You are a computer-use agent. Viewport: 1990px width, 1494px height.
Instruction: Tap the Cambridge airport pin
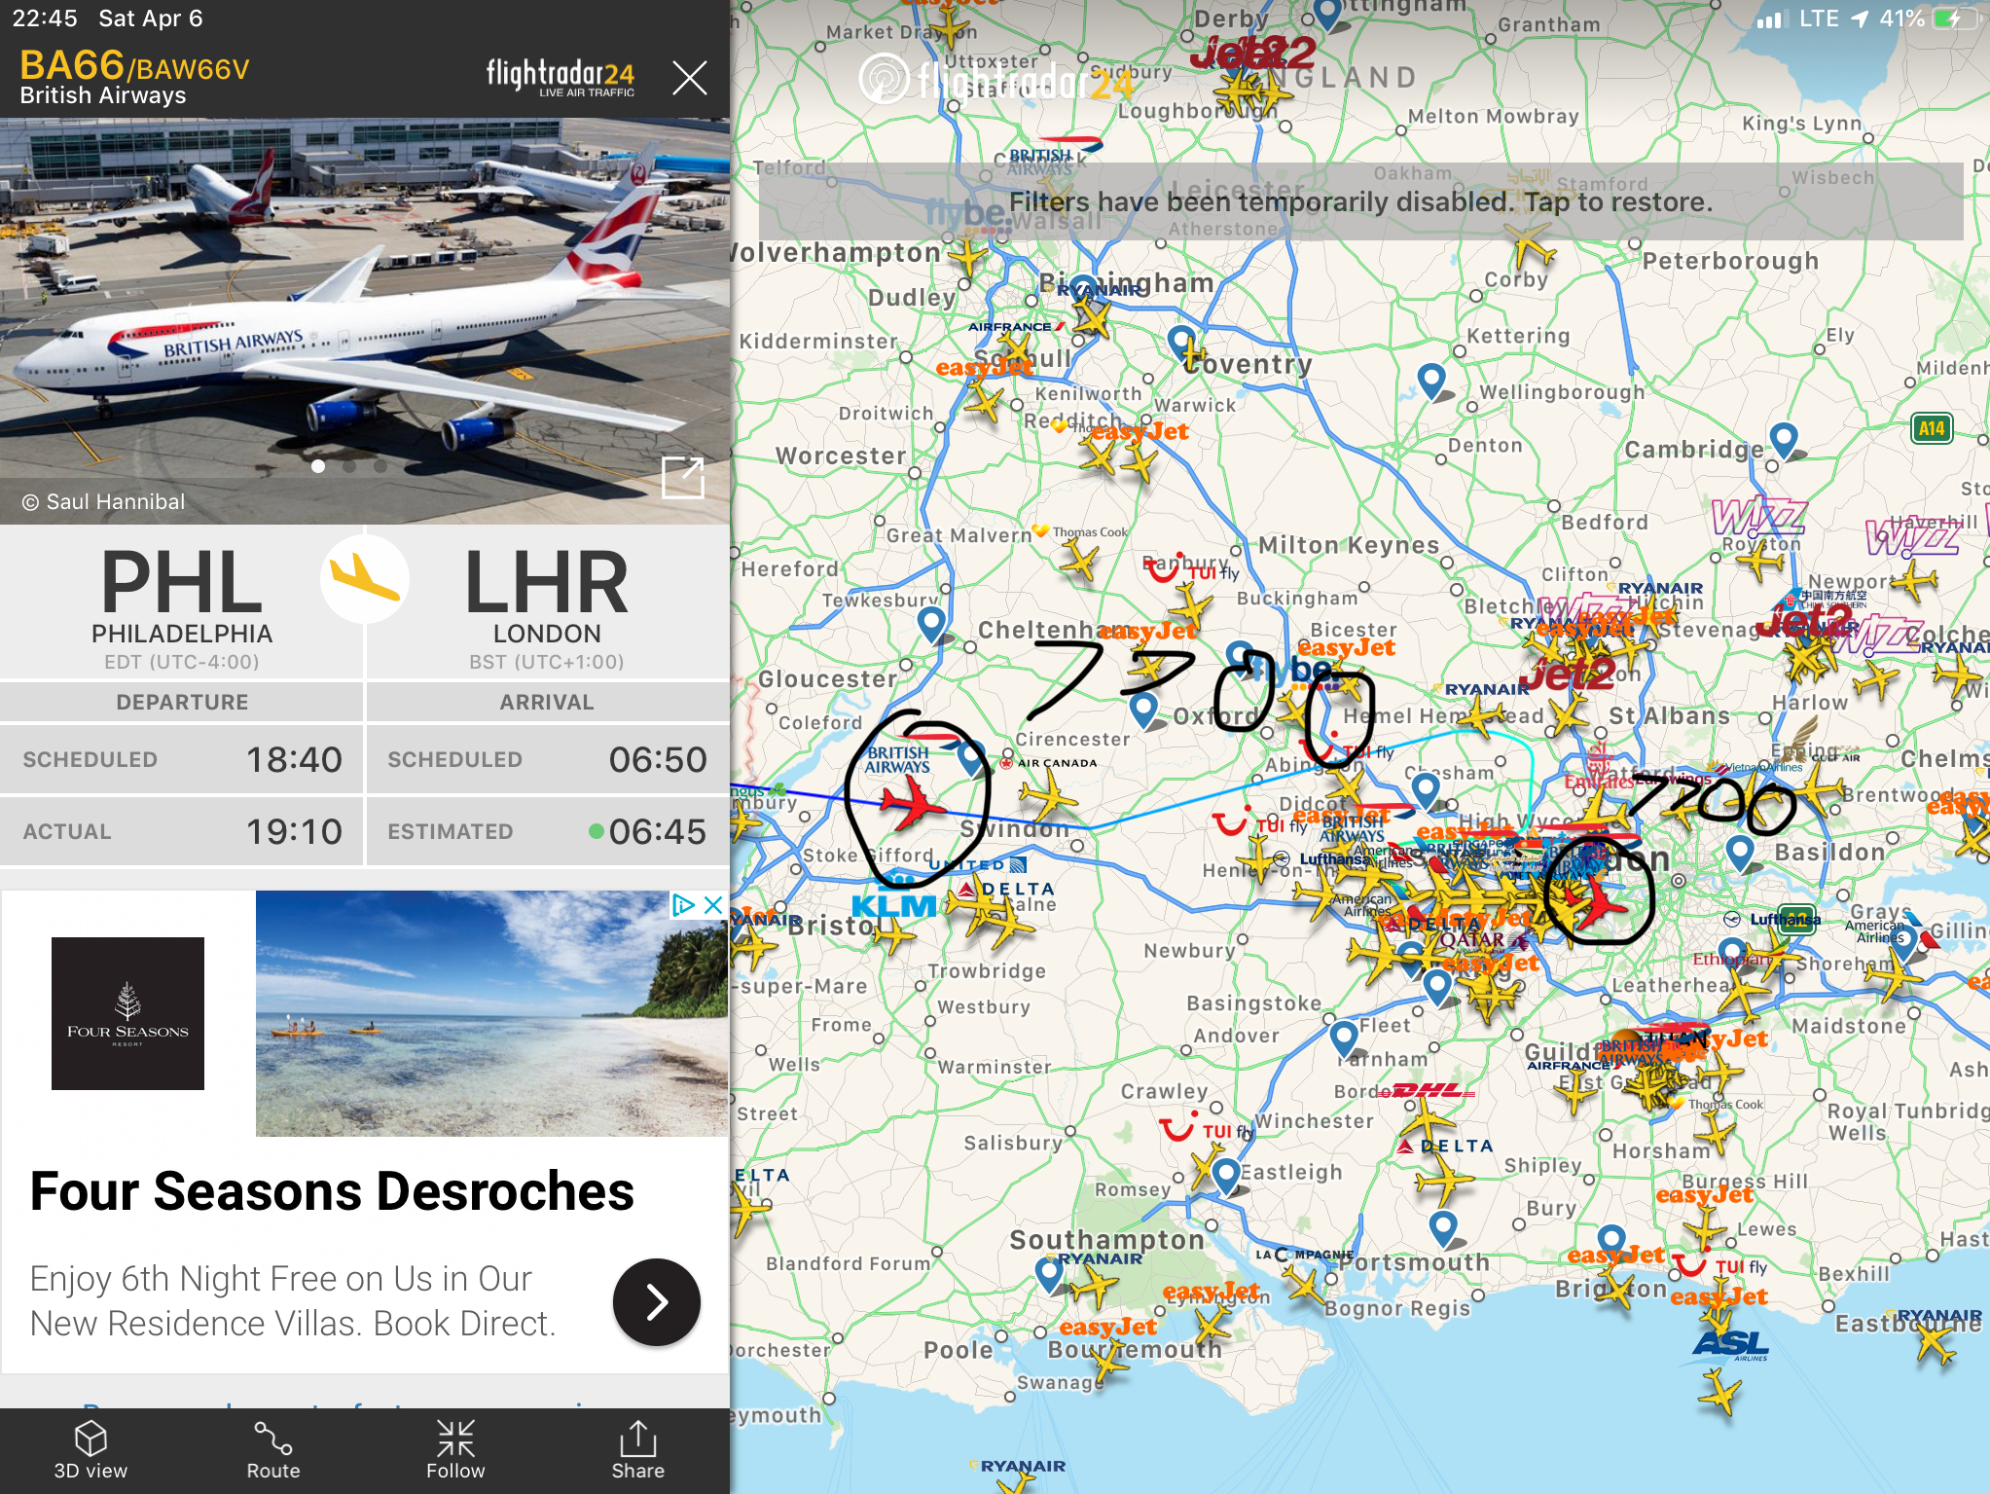(x=1783, y=439)
